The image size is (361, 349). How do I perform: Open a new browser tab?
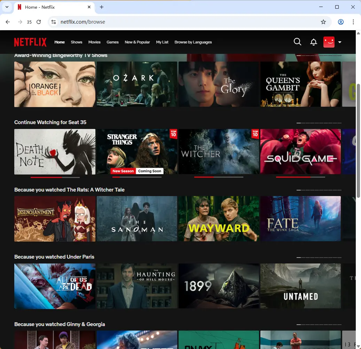click(102, 7)
